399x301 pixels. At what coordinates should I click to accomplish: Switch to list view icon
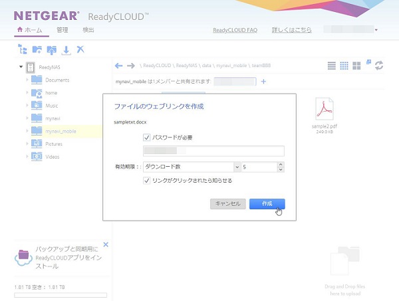coord(332,66)
